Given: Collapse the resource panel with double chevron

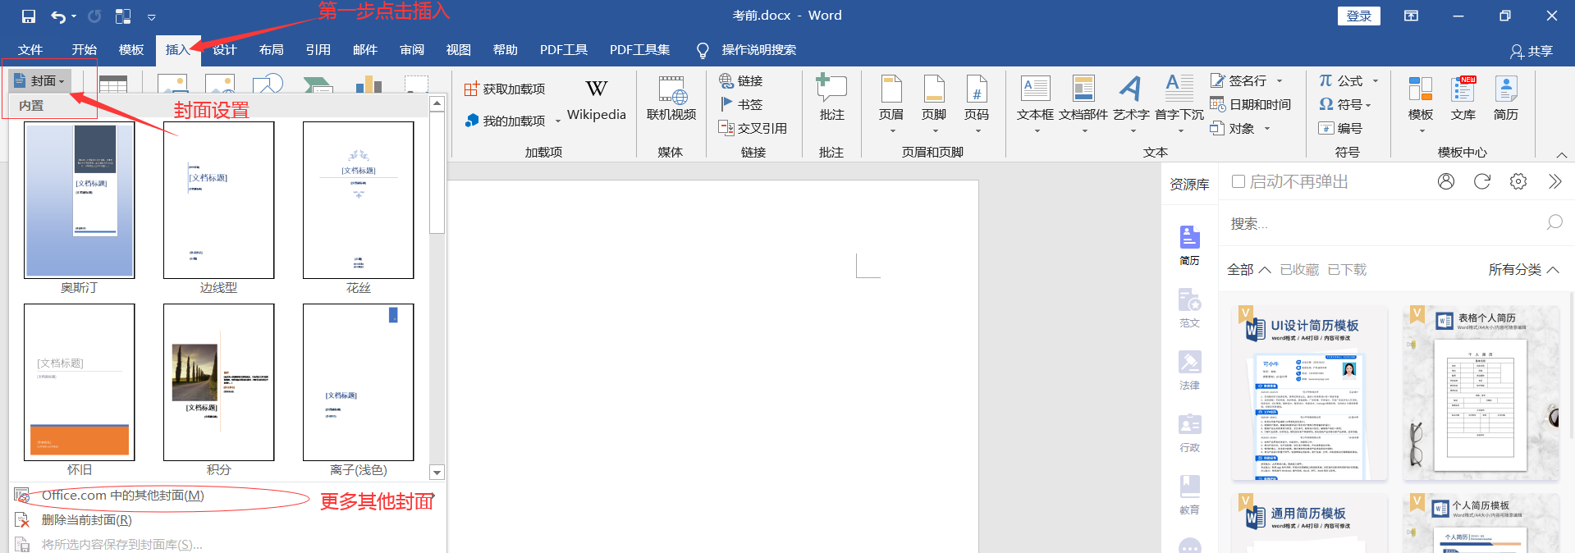Looking at the screenshot, I should click(x=1554, y=181).
